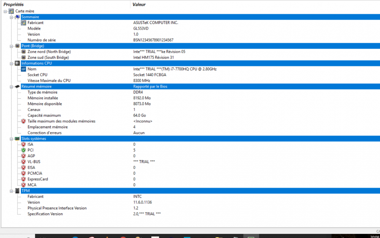Image resolution: width=380 pixels, height=238 pixels.
Task: Click the Zone nord (North Bridge) chip icon
Action: tap(24, 52)
